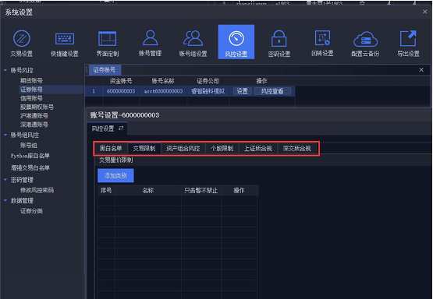Screen dimensions: 433x299
Task: Click 证券公司 column header
Action: 208,81
